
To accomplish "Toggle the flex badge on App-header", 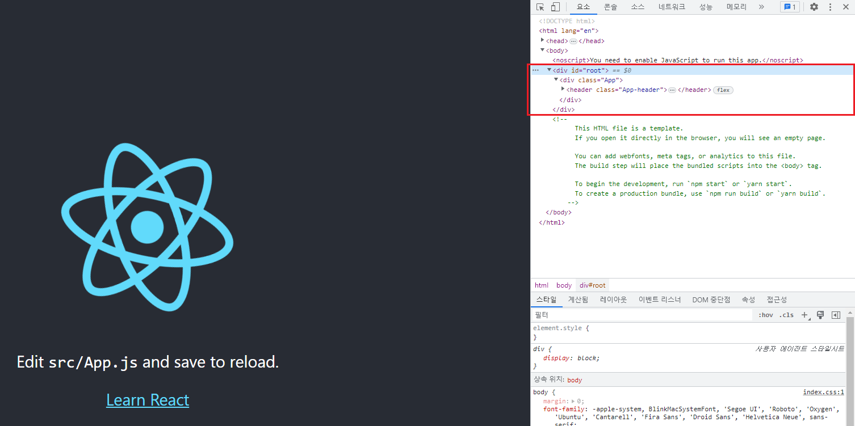I will 723,90.
